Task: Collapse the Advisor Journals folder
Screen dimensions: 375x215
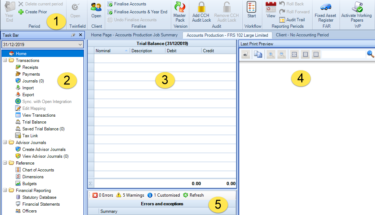Action: (5, 142)
